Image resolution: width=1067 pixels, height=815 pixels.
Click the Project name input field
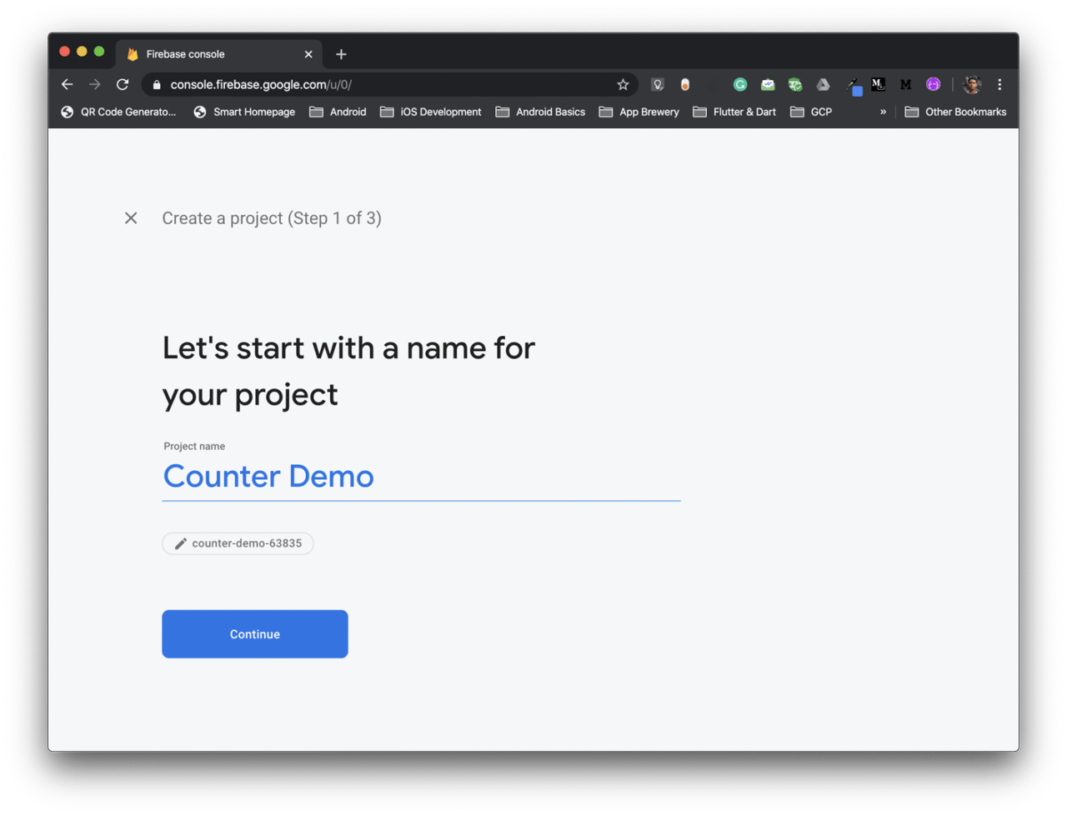(x=421, y=477)
